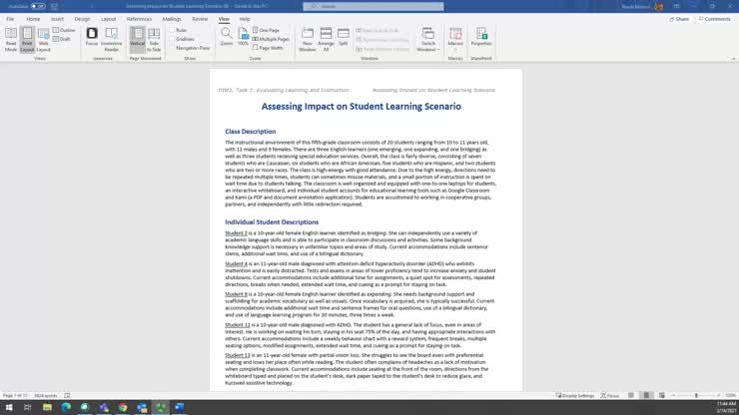The height and width of the screenshot is (415, 739).
Task: Adjust the zoom slider in status bar
Action: (696, 396)
